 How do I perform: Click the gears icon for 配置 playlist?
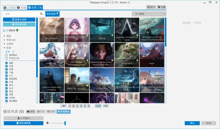[x=49, y=112]
